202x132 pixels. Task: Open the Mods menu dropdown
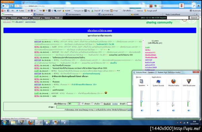[x=58, y=18]
